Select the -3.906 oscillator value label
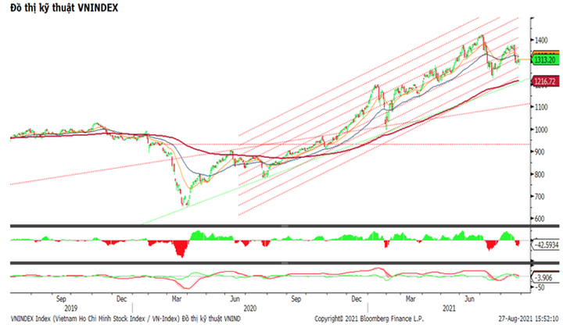This screenshot has height=328, width=563. [541, 276]
